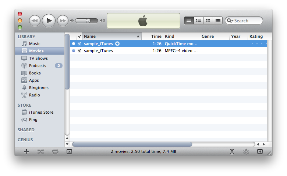Click the Genius atom icon
The height and width of the screenshot is (176, 287).
[x=246, y=151]
